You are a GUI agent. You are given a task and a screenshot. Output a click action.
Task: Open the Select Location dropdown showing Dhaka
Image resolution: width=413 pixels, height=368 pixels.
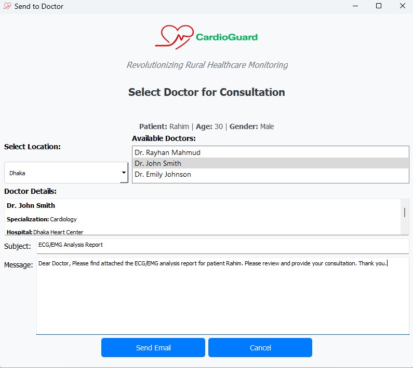coord(66,173)
